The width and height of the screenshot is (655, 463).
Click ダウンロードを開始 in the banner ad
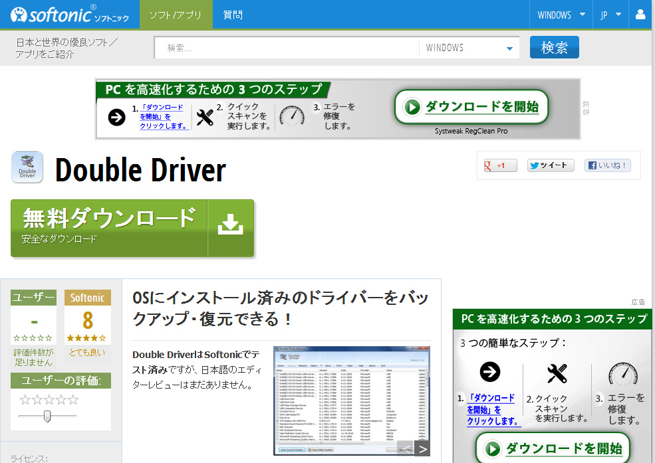click(471, 106)
